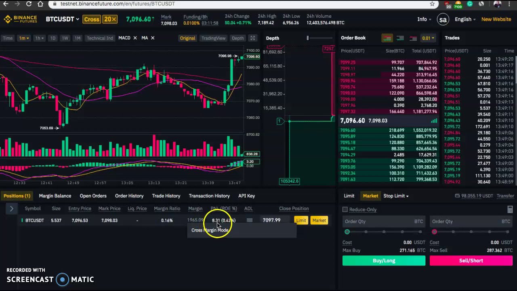Open the English language dropdown
The width and height of the screenshot is (517, 291).
465,19
